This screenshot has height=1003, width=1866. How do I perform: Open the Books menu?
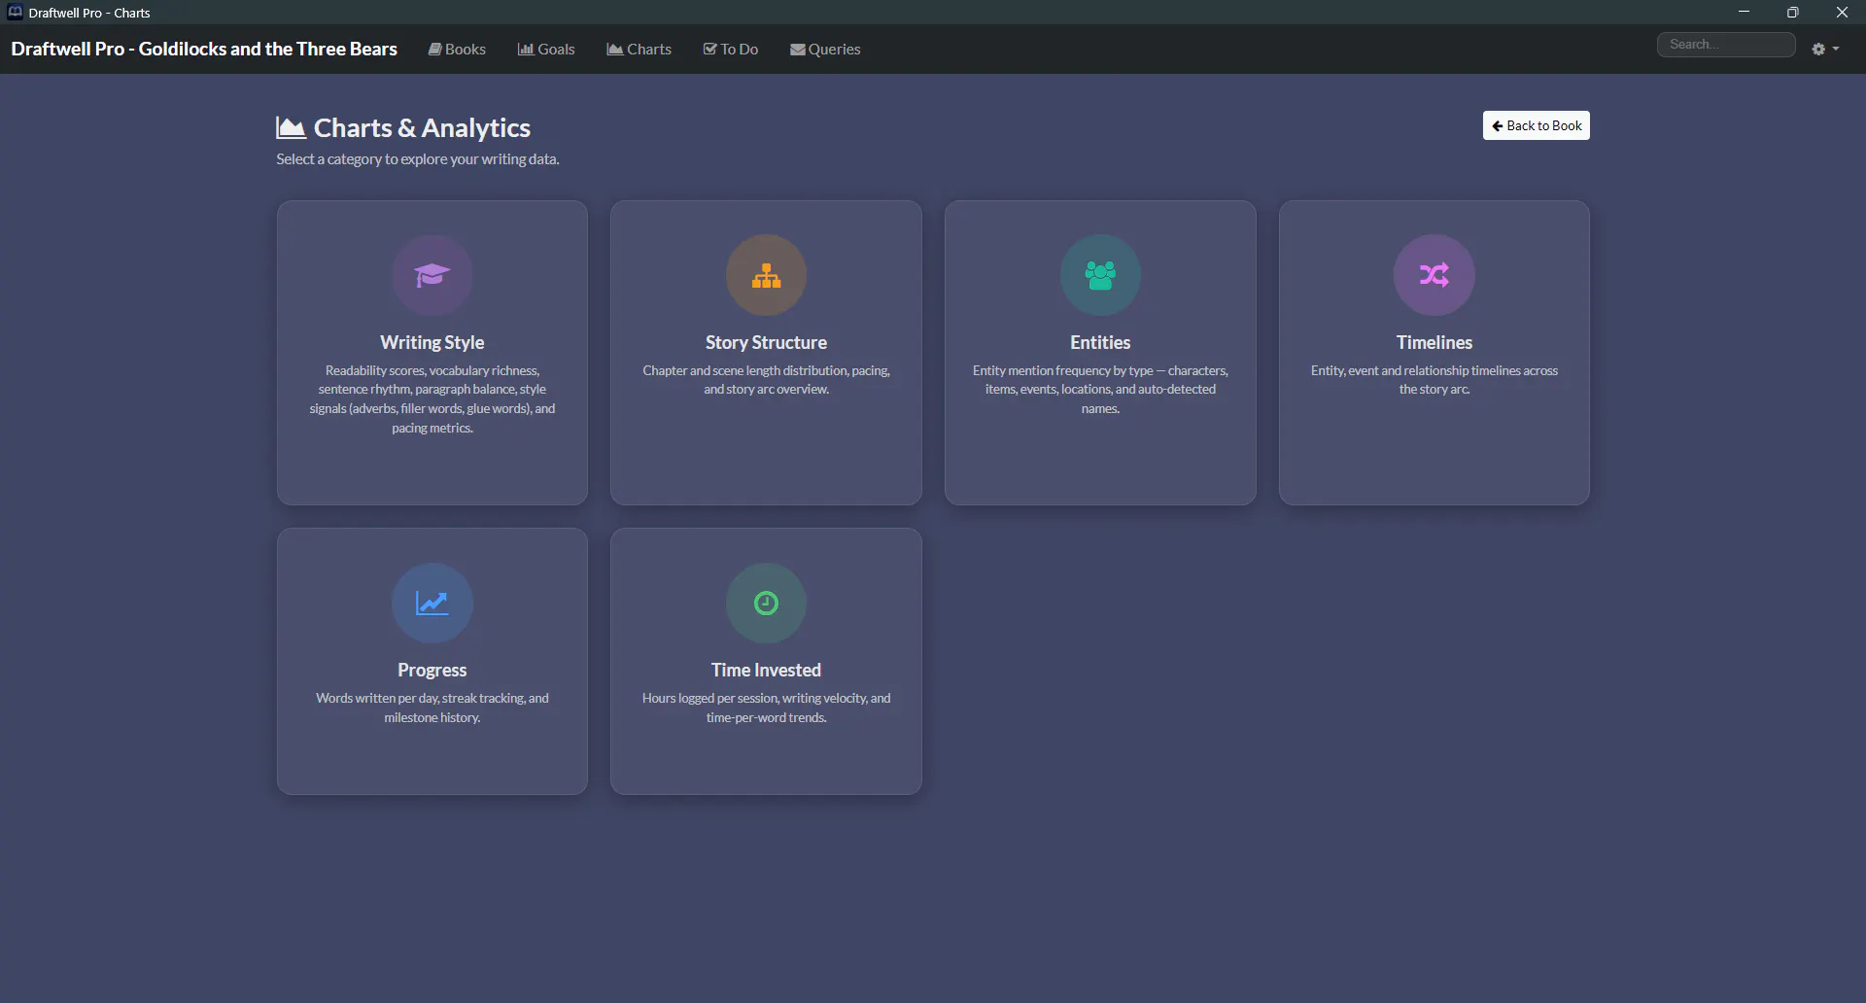(457, 49)
